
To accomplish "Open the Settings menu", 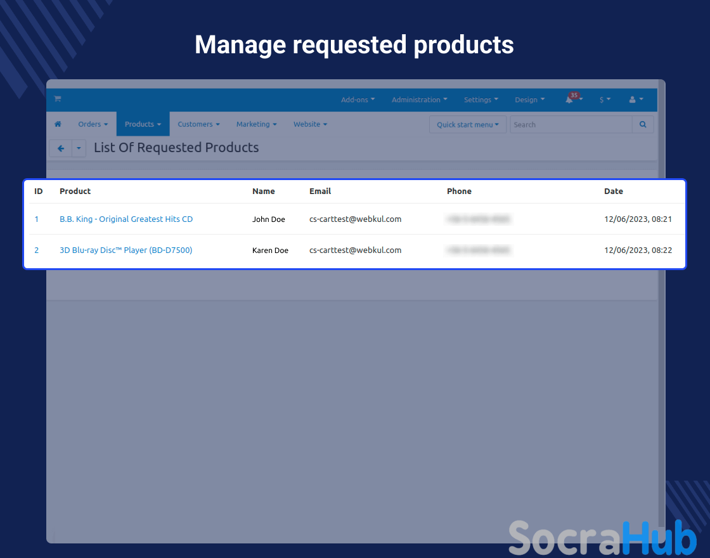I will pos(481,100).
